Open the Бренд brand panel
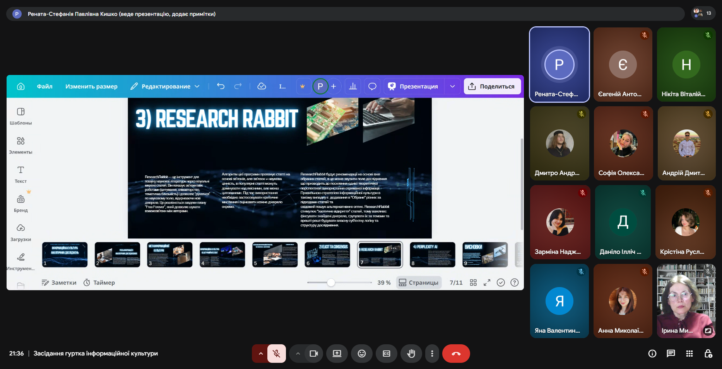The image size is (722, 369). 21,204
